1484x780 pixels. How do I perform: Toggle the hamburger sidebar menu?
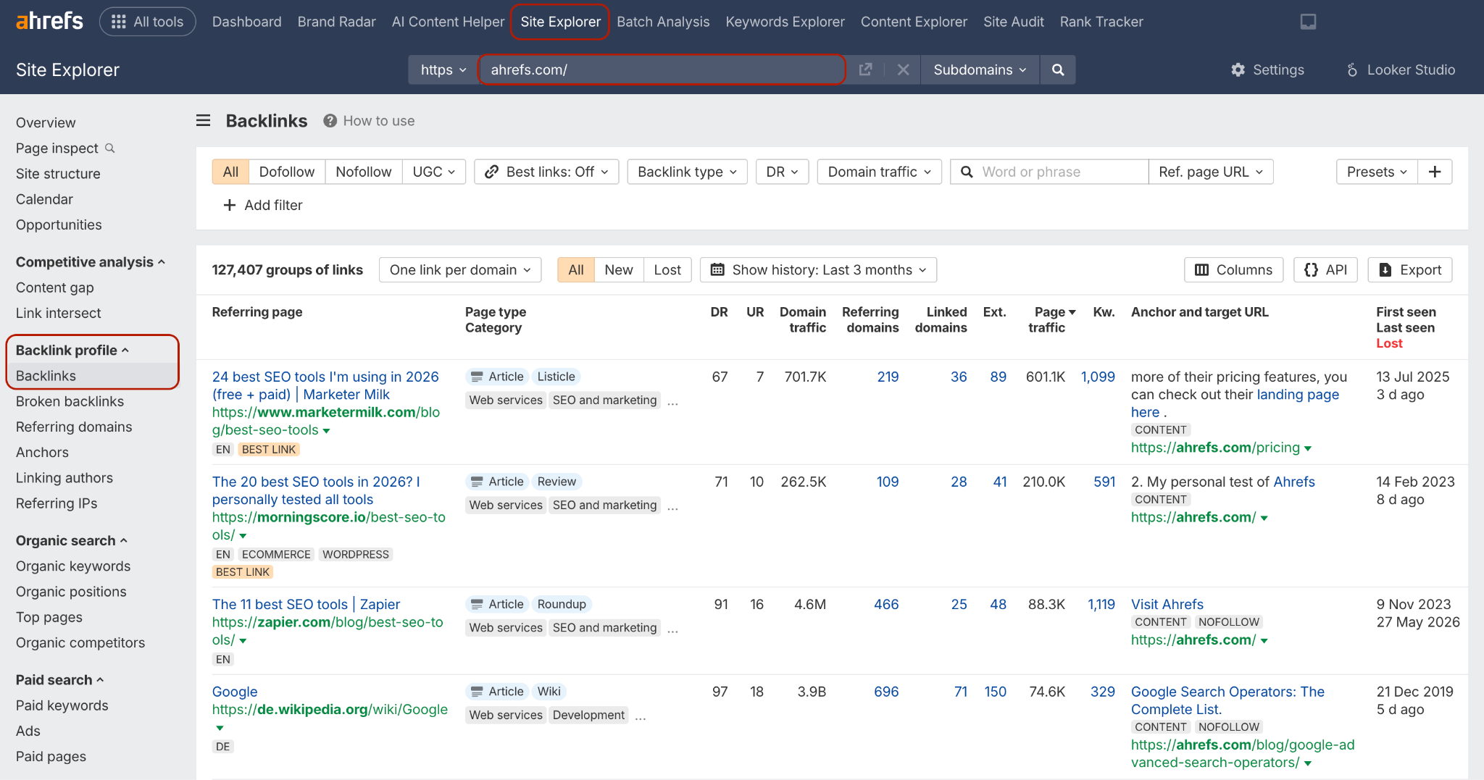pyautogui.click(x=204, y=120)
